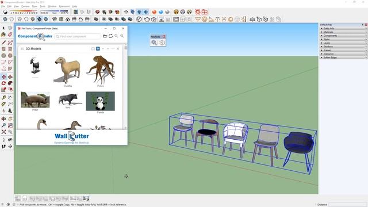This screenshot has width=368, height=207.
Task: Click the red sun icon in toolbar
Action: tap(198, 11)
